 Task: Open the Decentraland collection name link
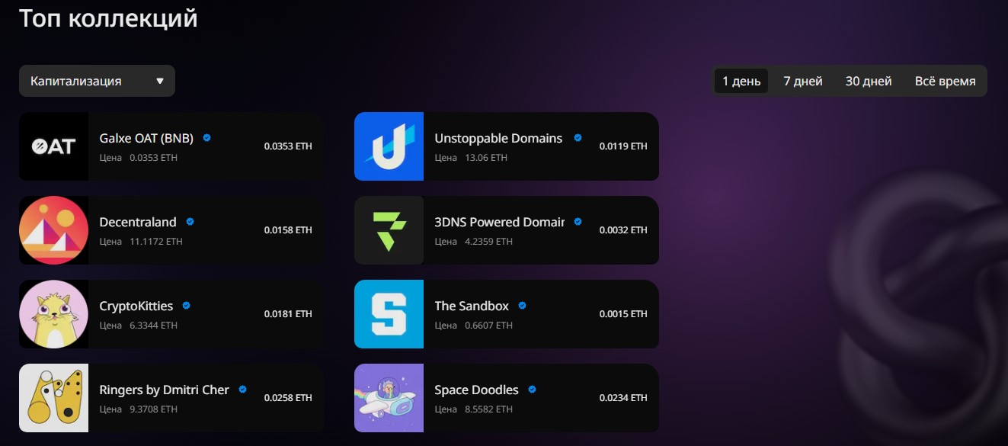[138, 223]
